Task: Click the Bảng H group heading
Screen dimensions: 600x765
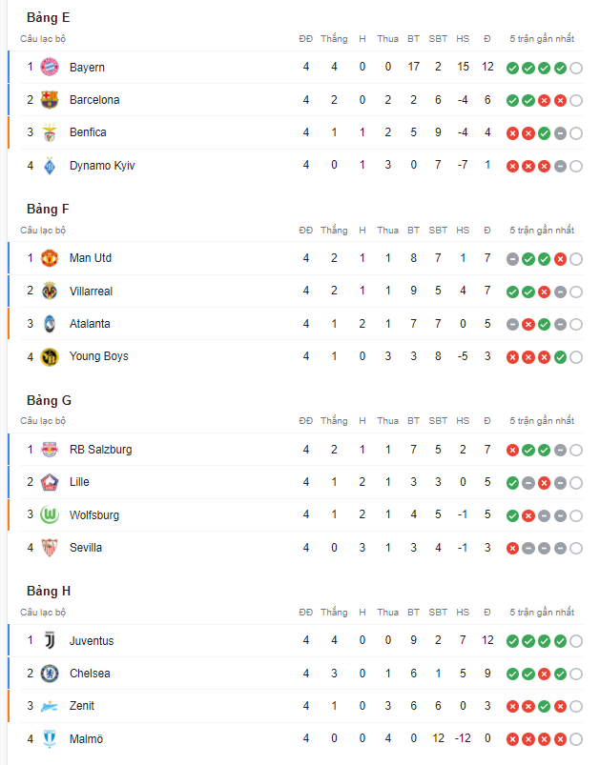Action: click(x=49, y=592)
